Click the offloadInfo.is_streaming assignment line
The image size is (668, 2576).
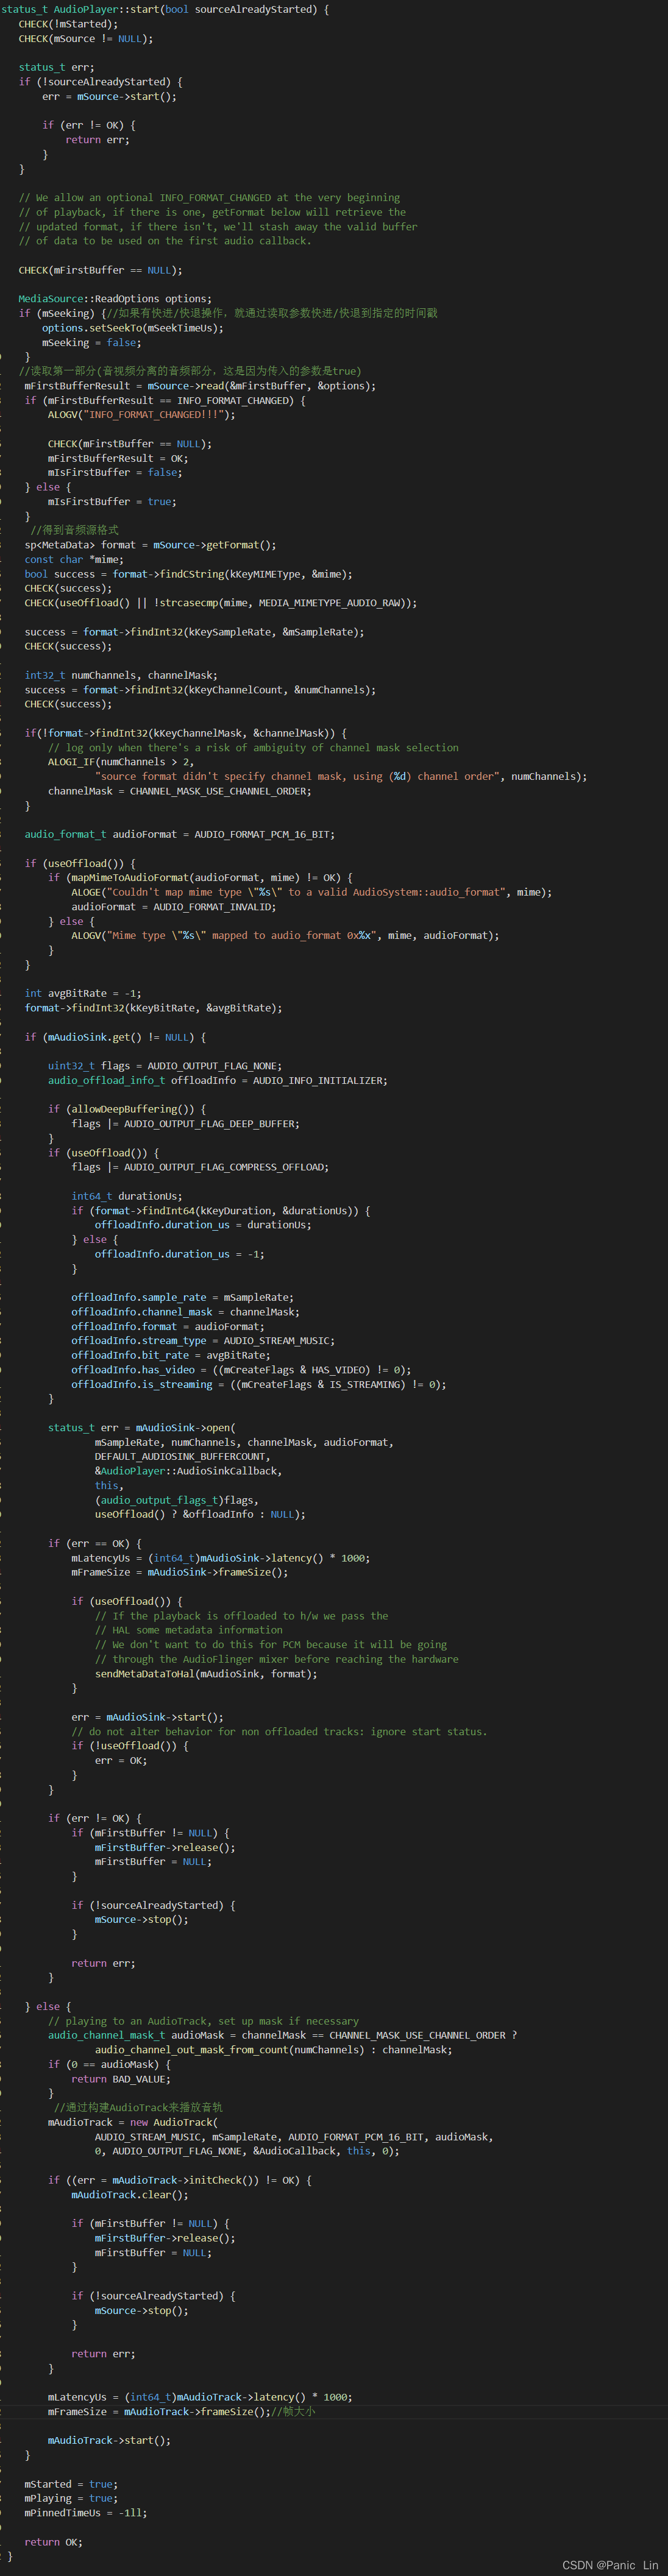pos(259,1385)
